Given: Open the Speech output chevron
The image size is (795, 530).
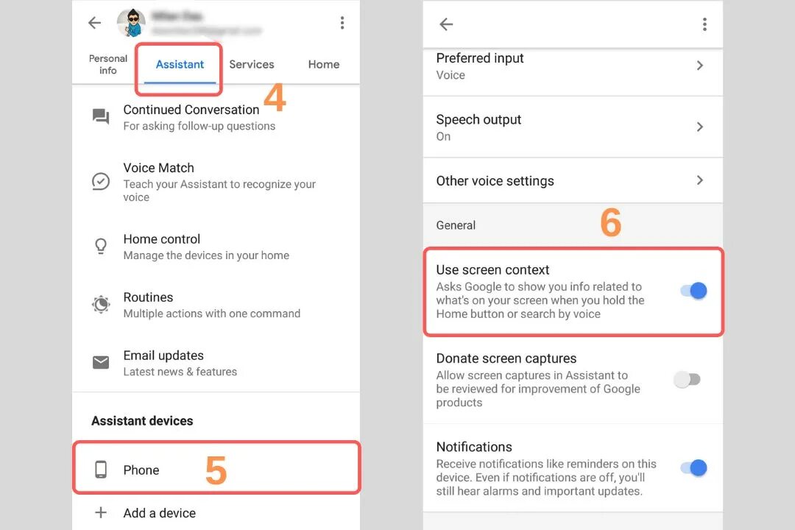Looking at the screenshot, I should (x=700, y=127).
